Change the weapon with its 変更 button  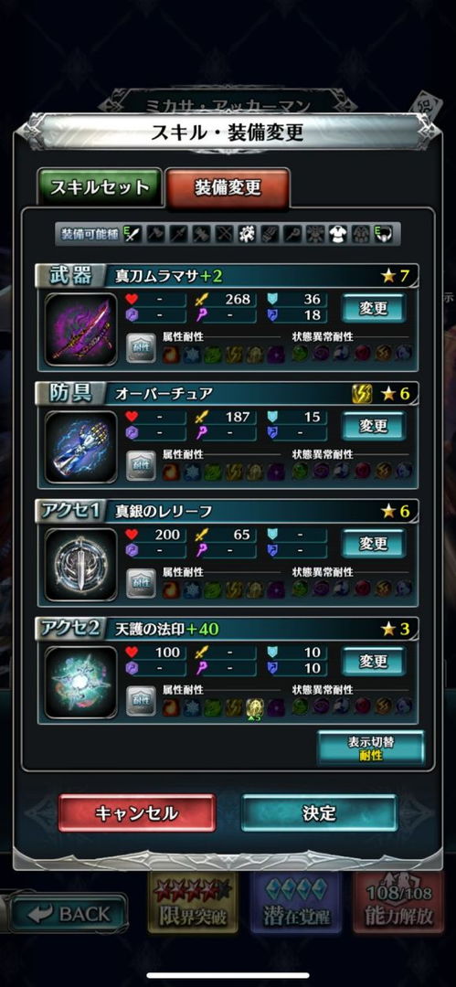(374, 309)
